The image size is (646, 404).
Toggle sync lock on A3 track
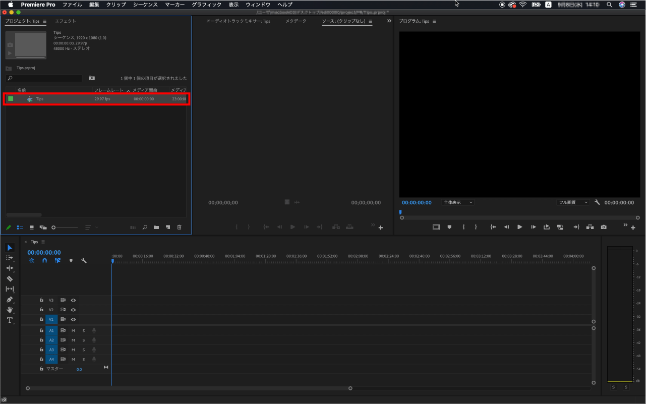(63, 350)
